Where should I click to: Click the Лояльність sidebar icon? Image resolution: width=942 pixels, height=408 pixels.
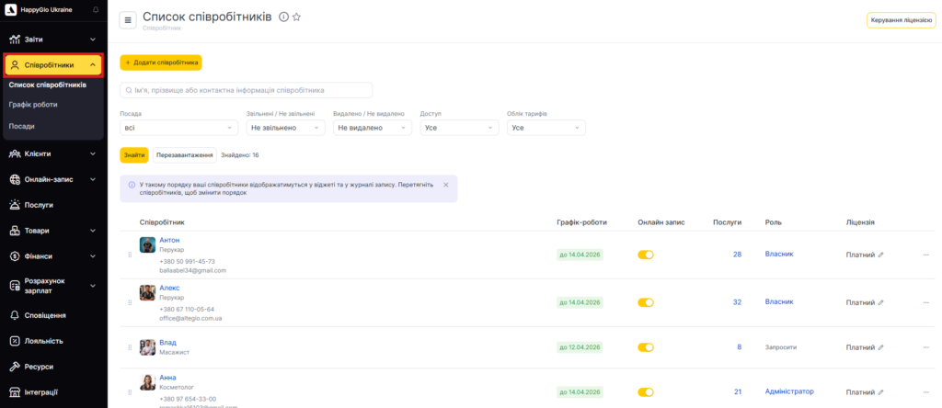click(16, 341)
